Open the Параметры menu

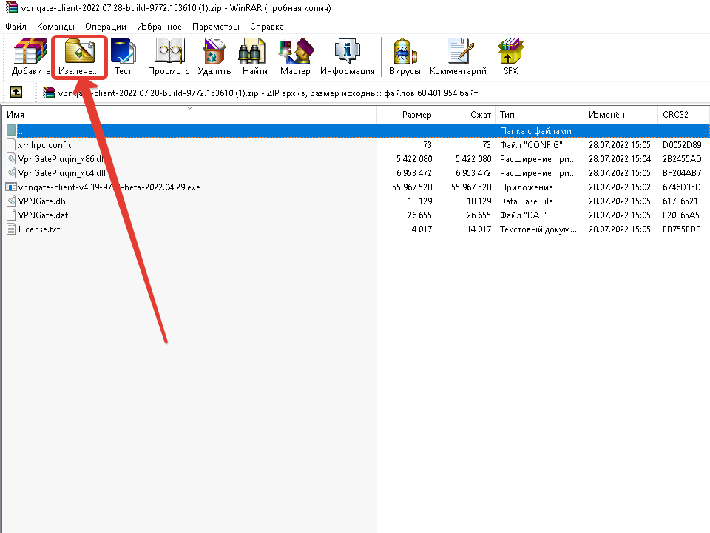[x=215, y=27]
